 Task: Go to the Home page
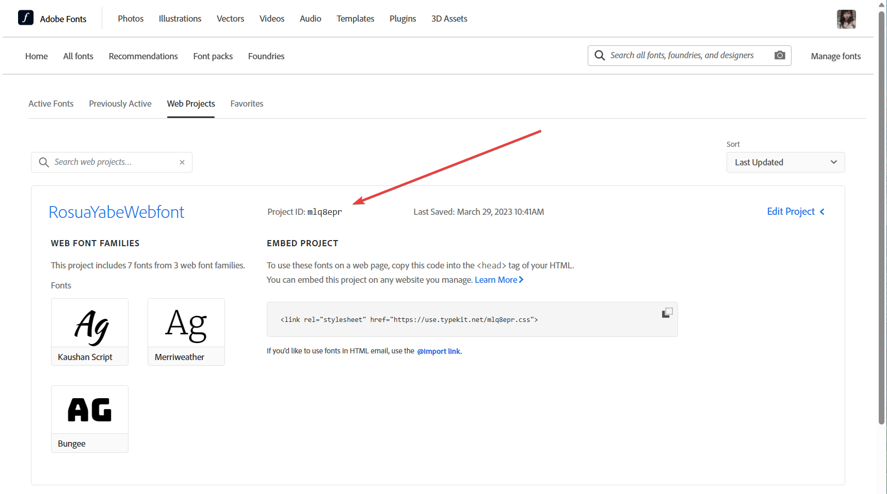(37, 56)
